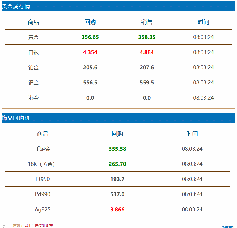This screenshot has height=228, width=237.
Task: Click the 18K 黄金 price 265.70
Action: 117,164
